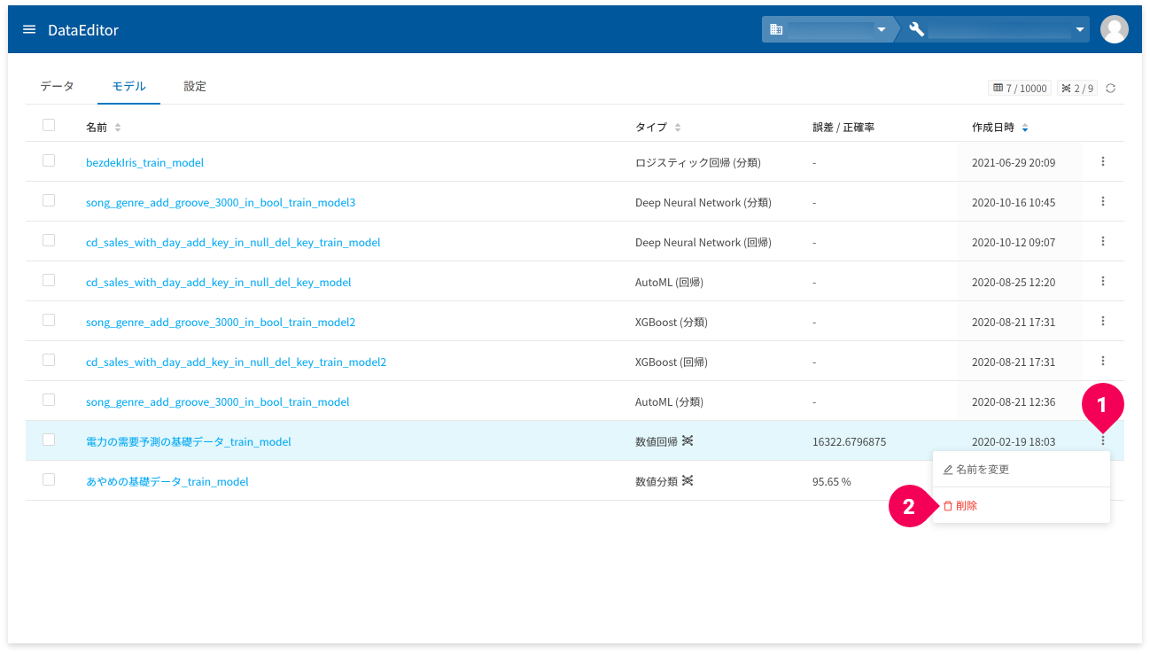Open the bezdekIris_train_model link
The image size is (1150, 654).
(x=144, y=162)
